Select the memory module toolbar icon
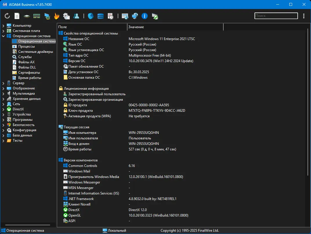311x234 pixels. pyautogui.click(x=37, y=16)
